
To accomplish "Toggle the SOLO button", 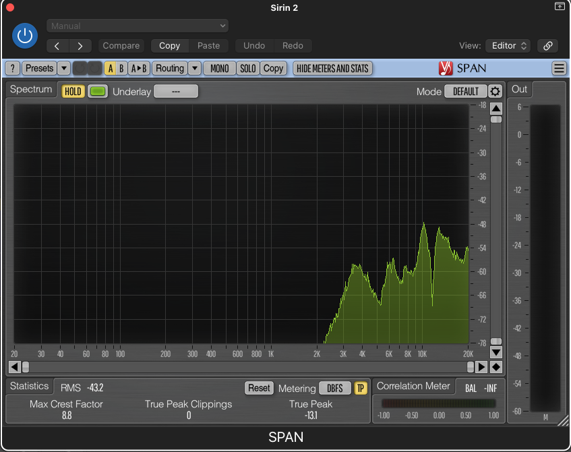I will tap(248, 69).
